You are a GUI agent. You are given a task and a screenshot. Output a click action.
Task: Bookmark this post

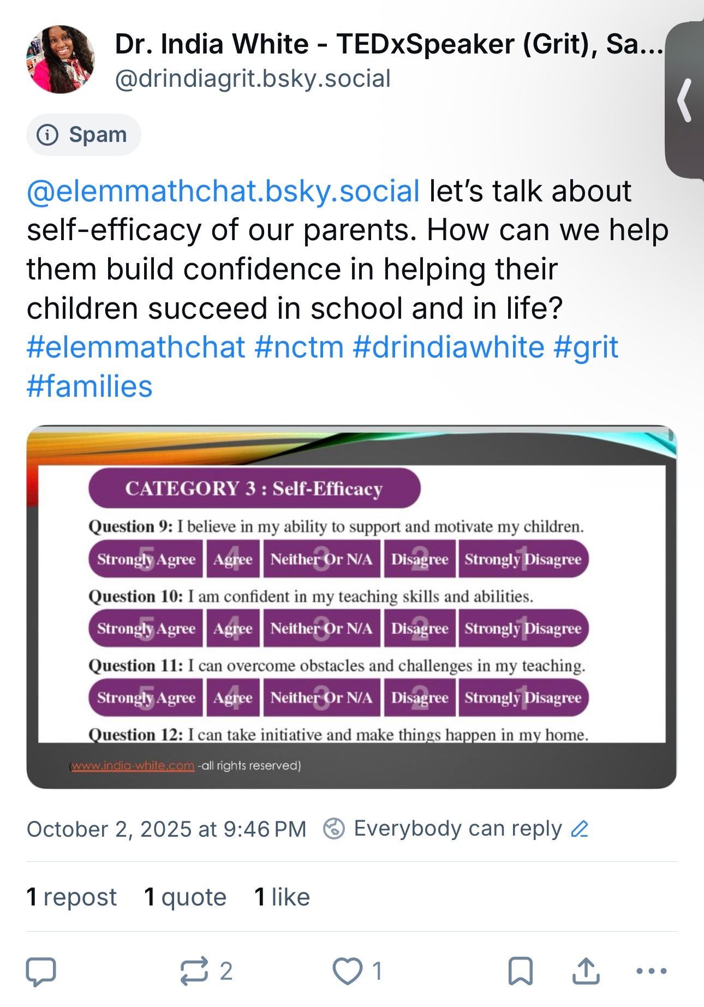(x=520, y=971)
